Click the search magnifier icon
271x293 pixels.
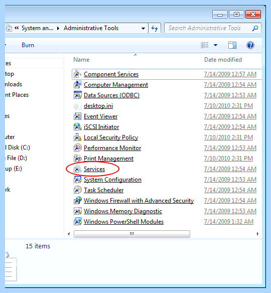pos(255,28)
